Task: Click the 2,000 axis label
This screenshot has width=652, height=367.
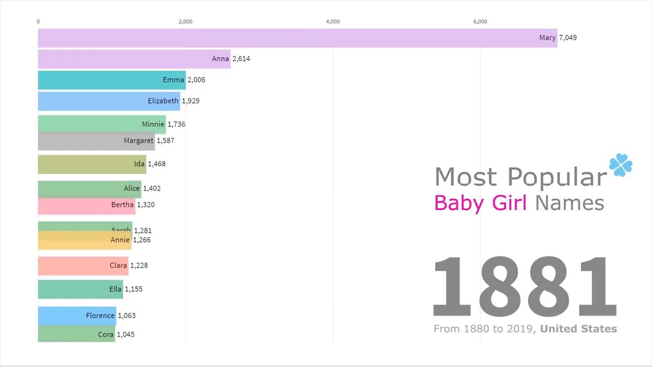Action: pyautogui.click(x=185, y=21)
